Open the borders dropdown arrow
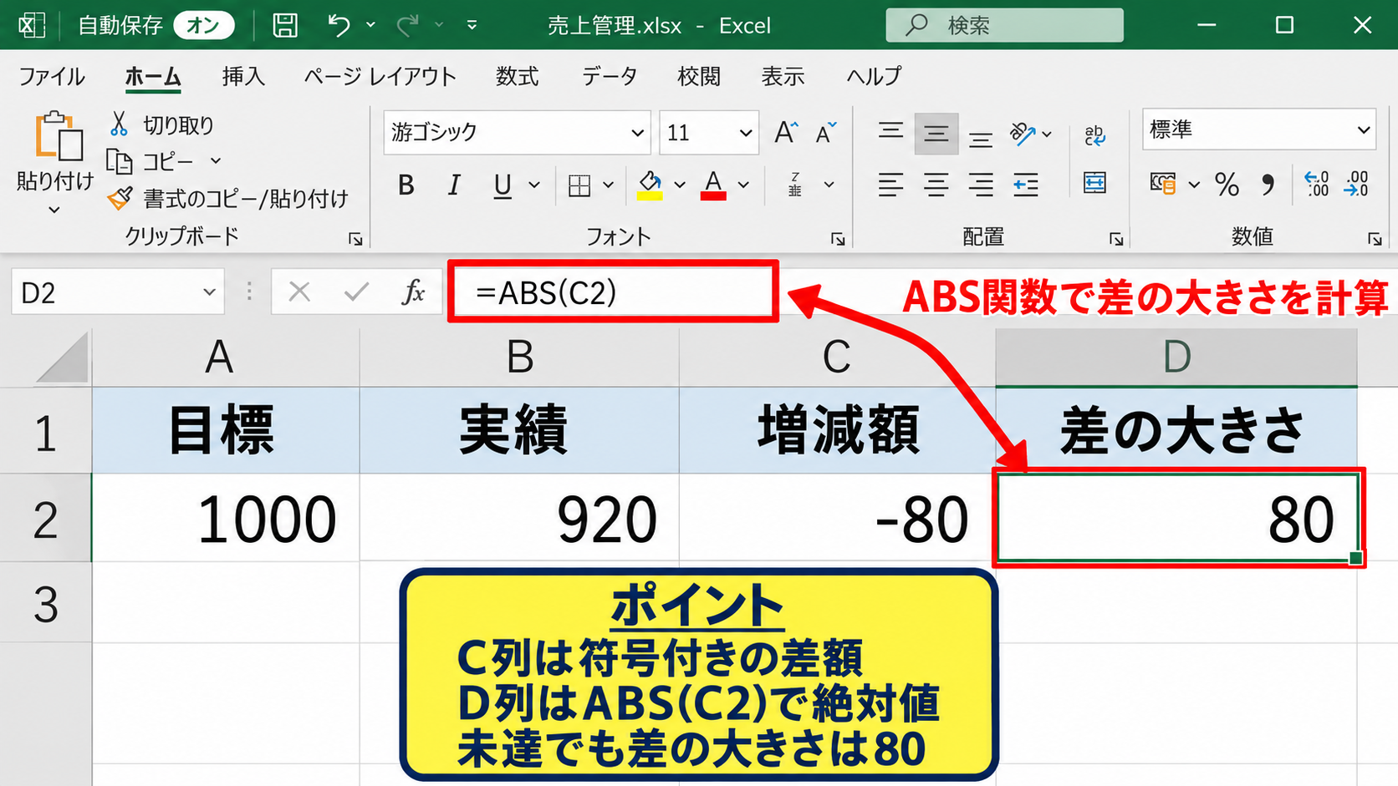This screenshot has height=786, width=1398. click(608, 185)
